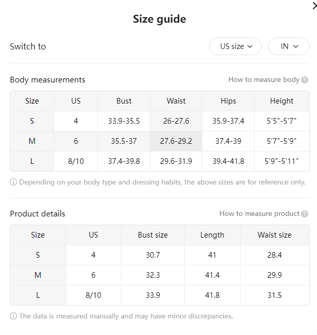Open the US size dropdown
Viewport: 317px width, 335px height.
pyautogui.click(x=235, y=46)
